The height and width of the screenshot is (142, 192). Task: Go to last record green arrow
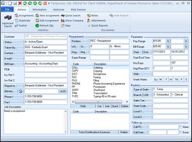[x=40, y=3]
